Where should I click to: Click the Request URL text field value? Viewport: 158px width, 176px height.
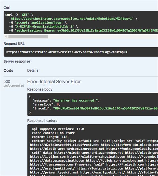click(x=67, y=52)
